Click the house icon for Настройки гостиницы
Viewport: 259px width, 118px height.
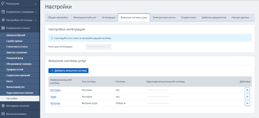[3, 20]
